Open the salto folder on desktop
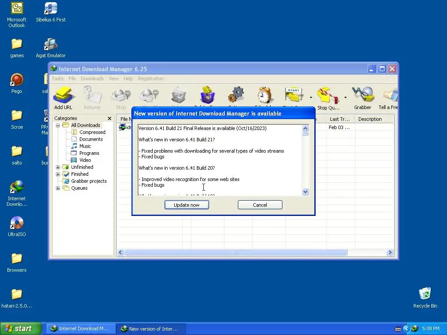Viewport: 447px width, 335px height. tap(17, 155)
